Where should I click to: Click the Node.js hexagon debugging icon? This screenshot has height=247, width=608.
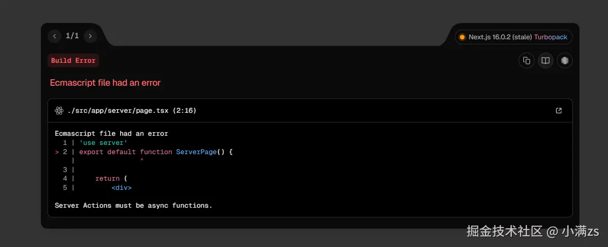coord(565,61)
